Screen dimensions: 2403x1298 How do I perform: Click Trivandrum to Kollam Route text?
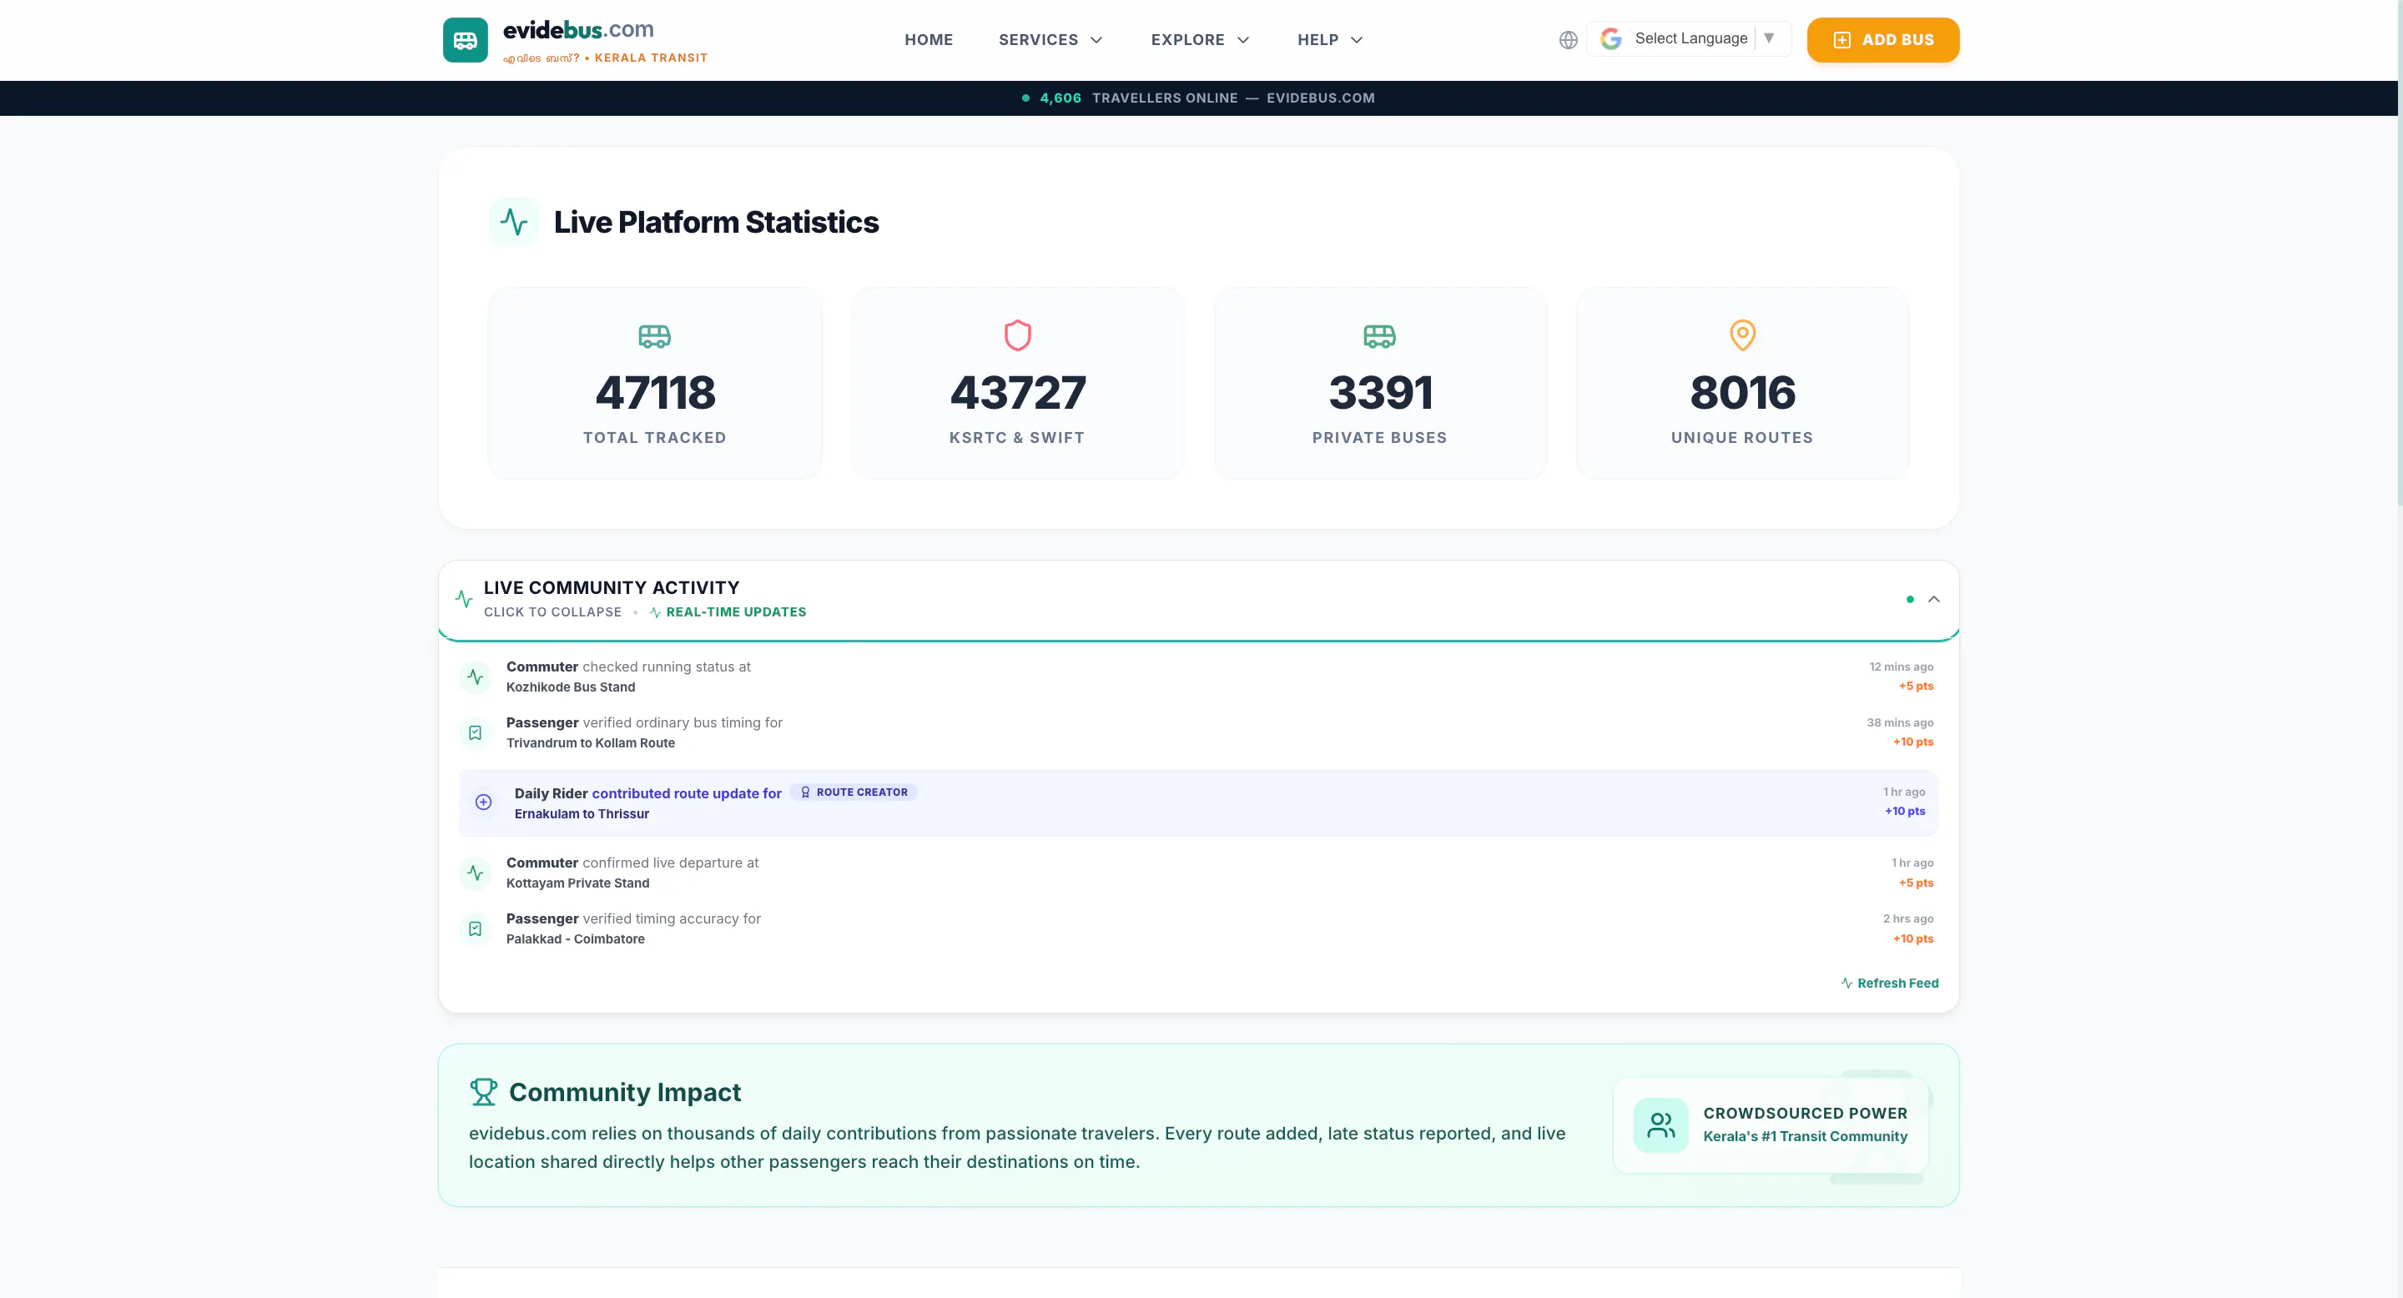point(591,743)
